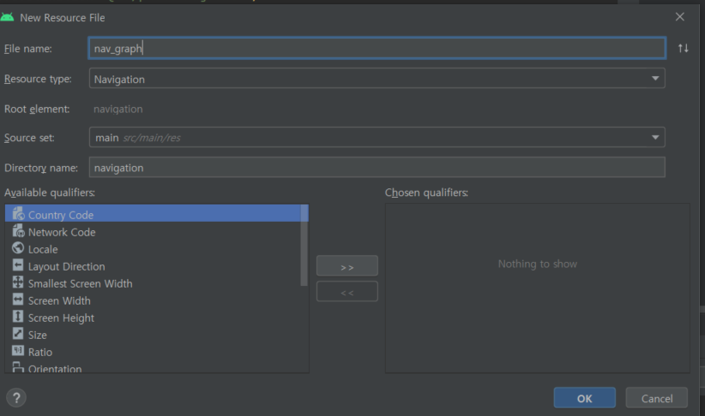
Task: Select Size qualifier in the list
Action: tap(153, 335)
